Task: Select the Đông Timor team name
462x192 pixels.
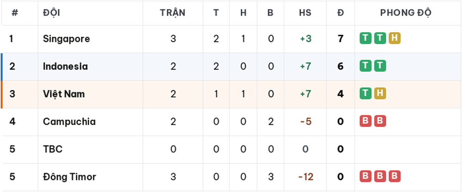Action: point(70,177)
